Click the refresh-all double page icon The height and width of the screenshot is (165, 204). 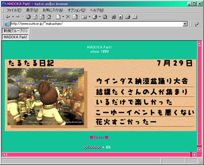tap(42, 17)
